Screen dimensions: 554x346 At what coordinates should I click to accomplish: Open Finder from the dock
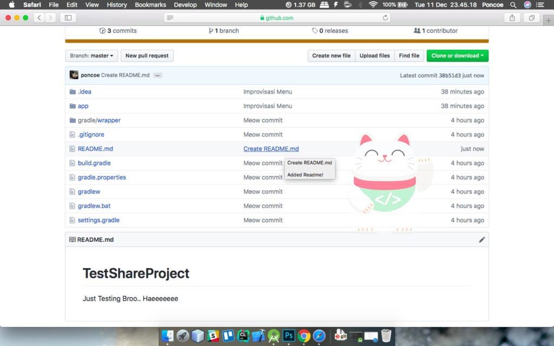168,335
